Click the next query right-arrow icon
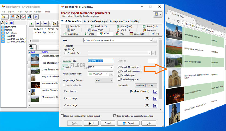The width and height of the screenshot is (226, 131). point(46,24)
